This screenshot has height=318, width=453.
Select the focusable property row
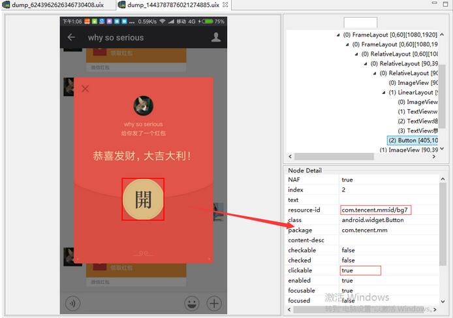click(362, 290)
